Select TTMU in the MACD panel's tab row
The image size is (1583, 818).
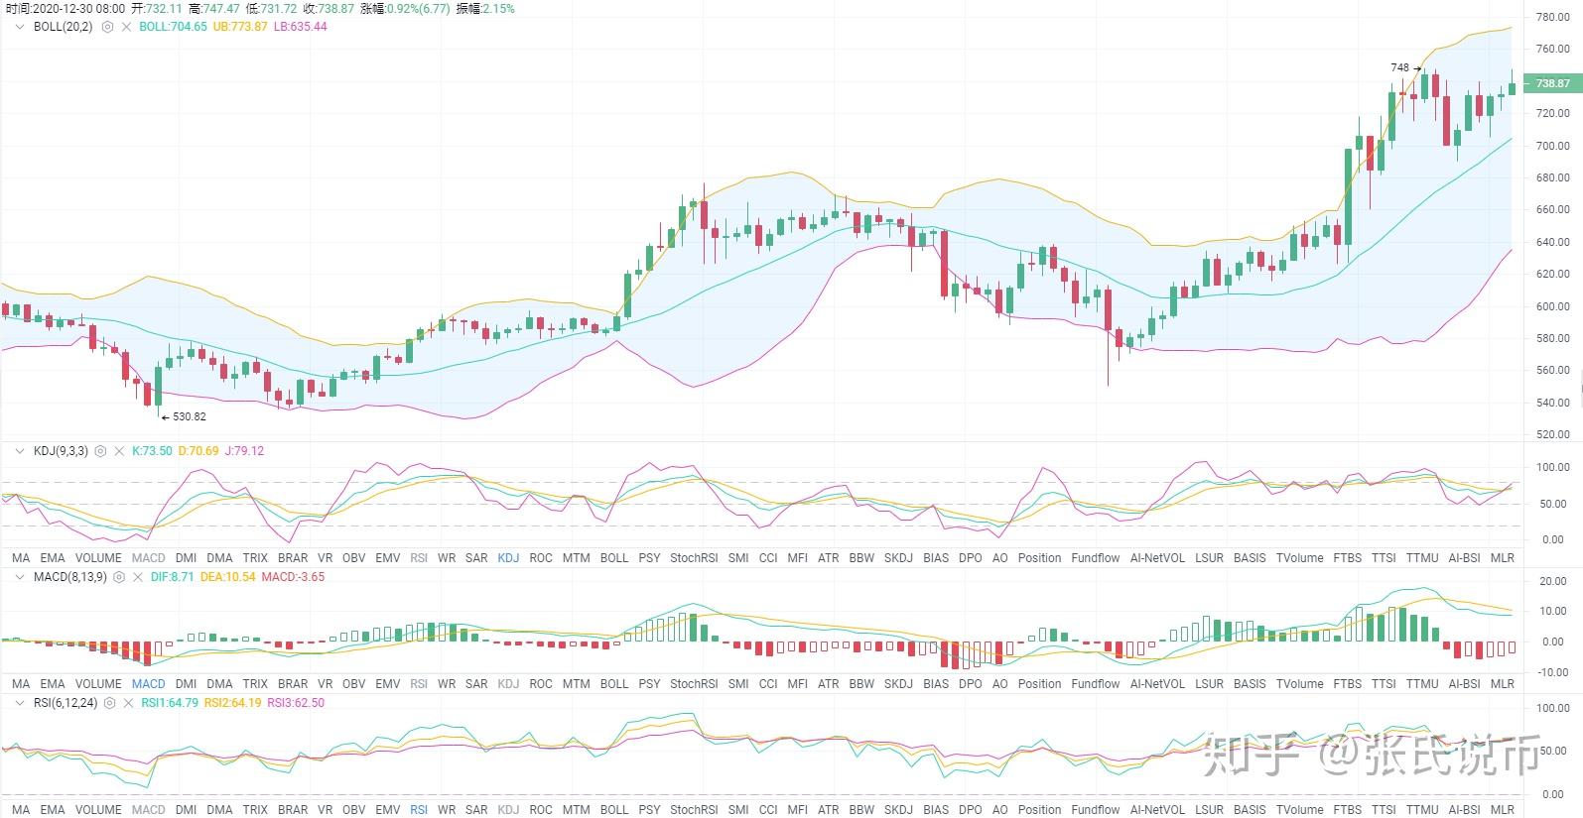click(x=1422, y=684)
